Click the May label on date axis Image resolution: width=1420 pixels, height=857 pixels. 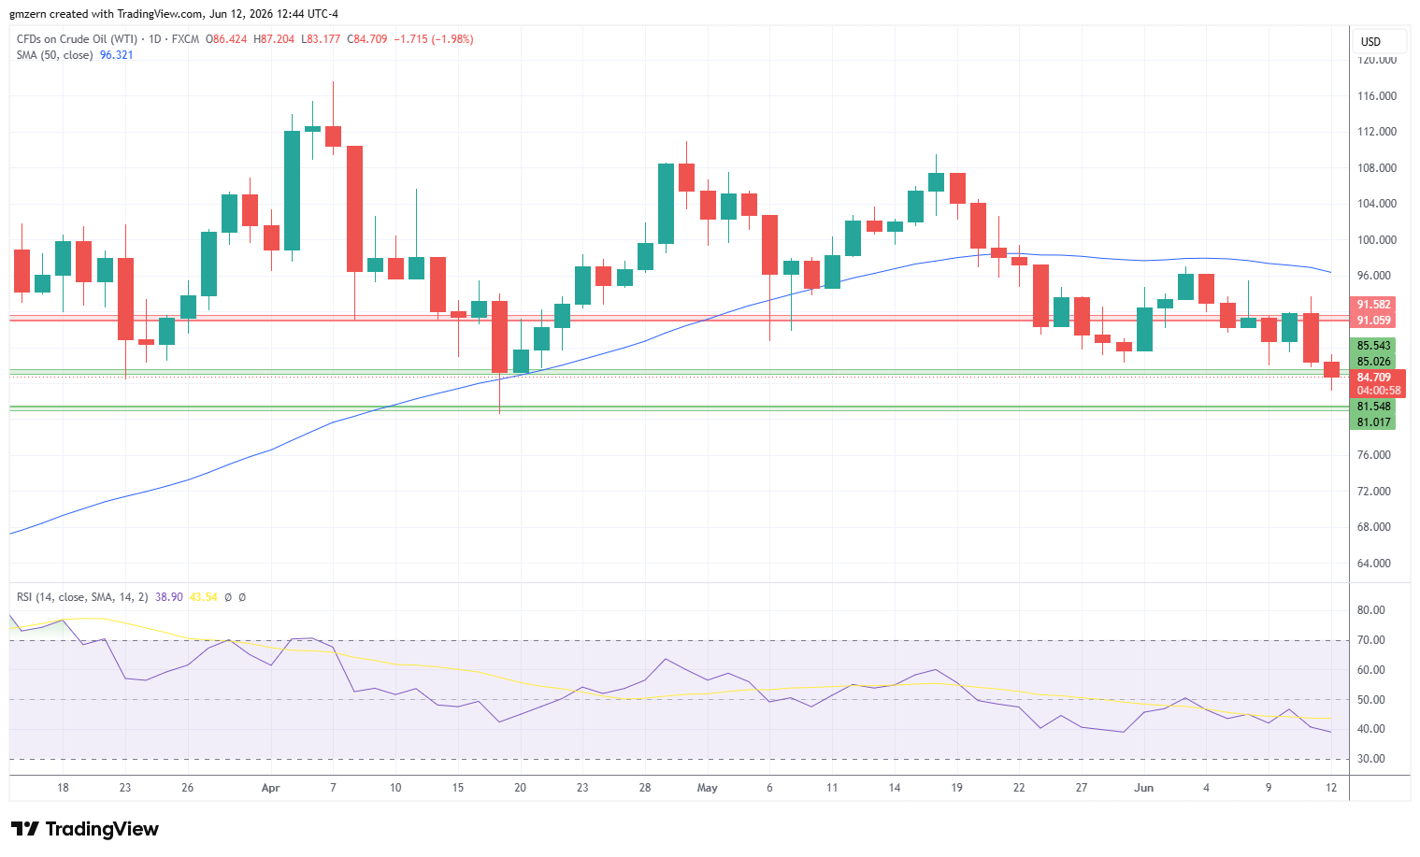[x=708, y=788]
